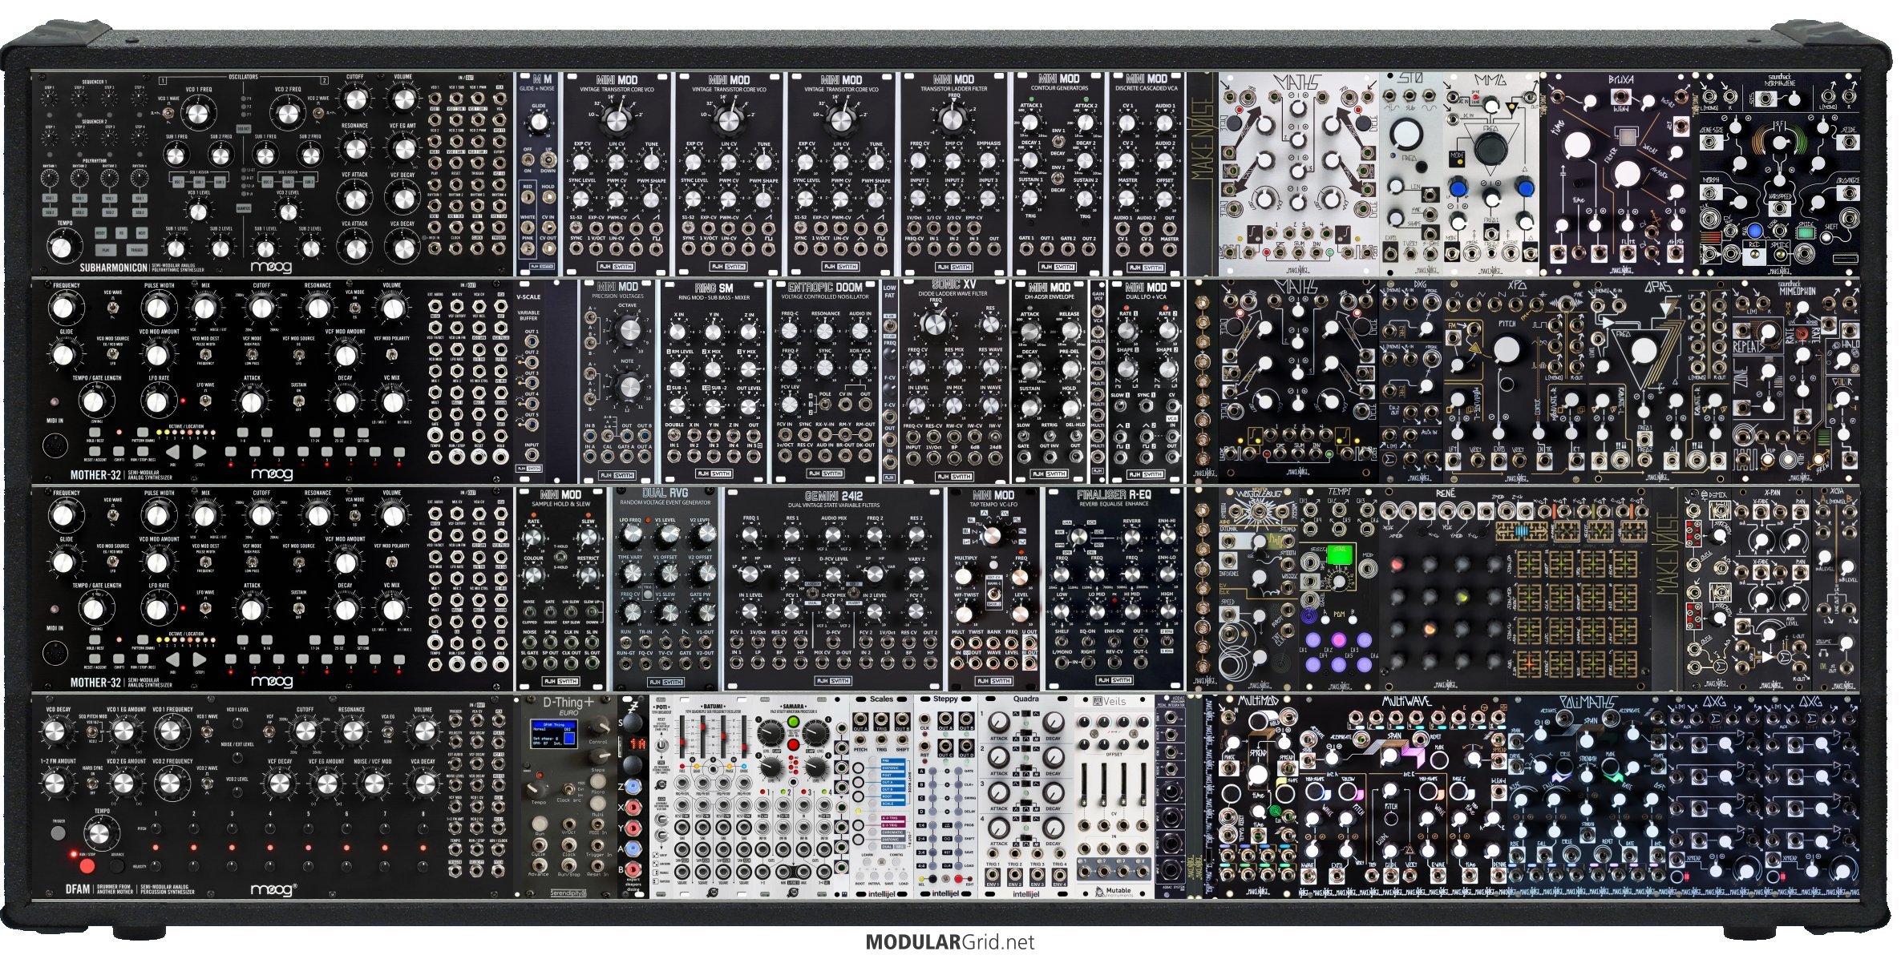The height and width of the screenshot is (959, 1901).
Task: Click the grey TRIGGER button on the DFAM
Action: point(58,833)
